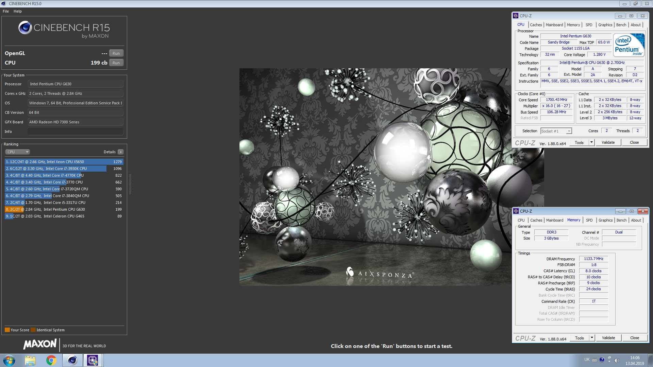
Task: Run the OpenGL benchmark
Action: click(x=116, y=53)
